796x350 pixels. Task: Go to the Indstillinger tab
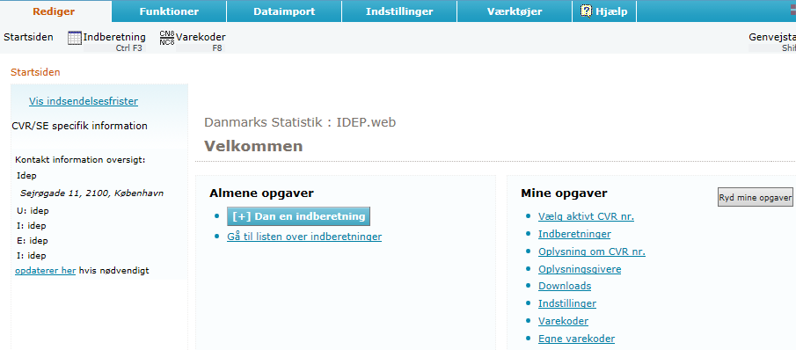point(399,11)
